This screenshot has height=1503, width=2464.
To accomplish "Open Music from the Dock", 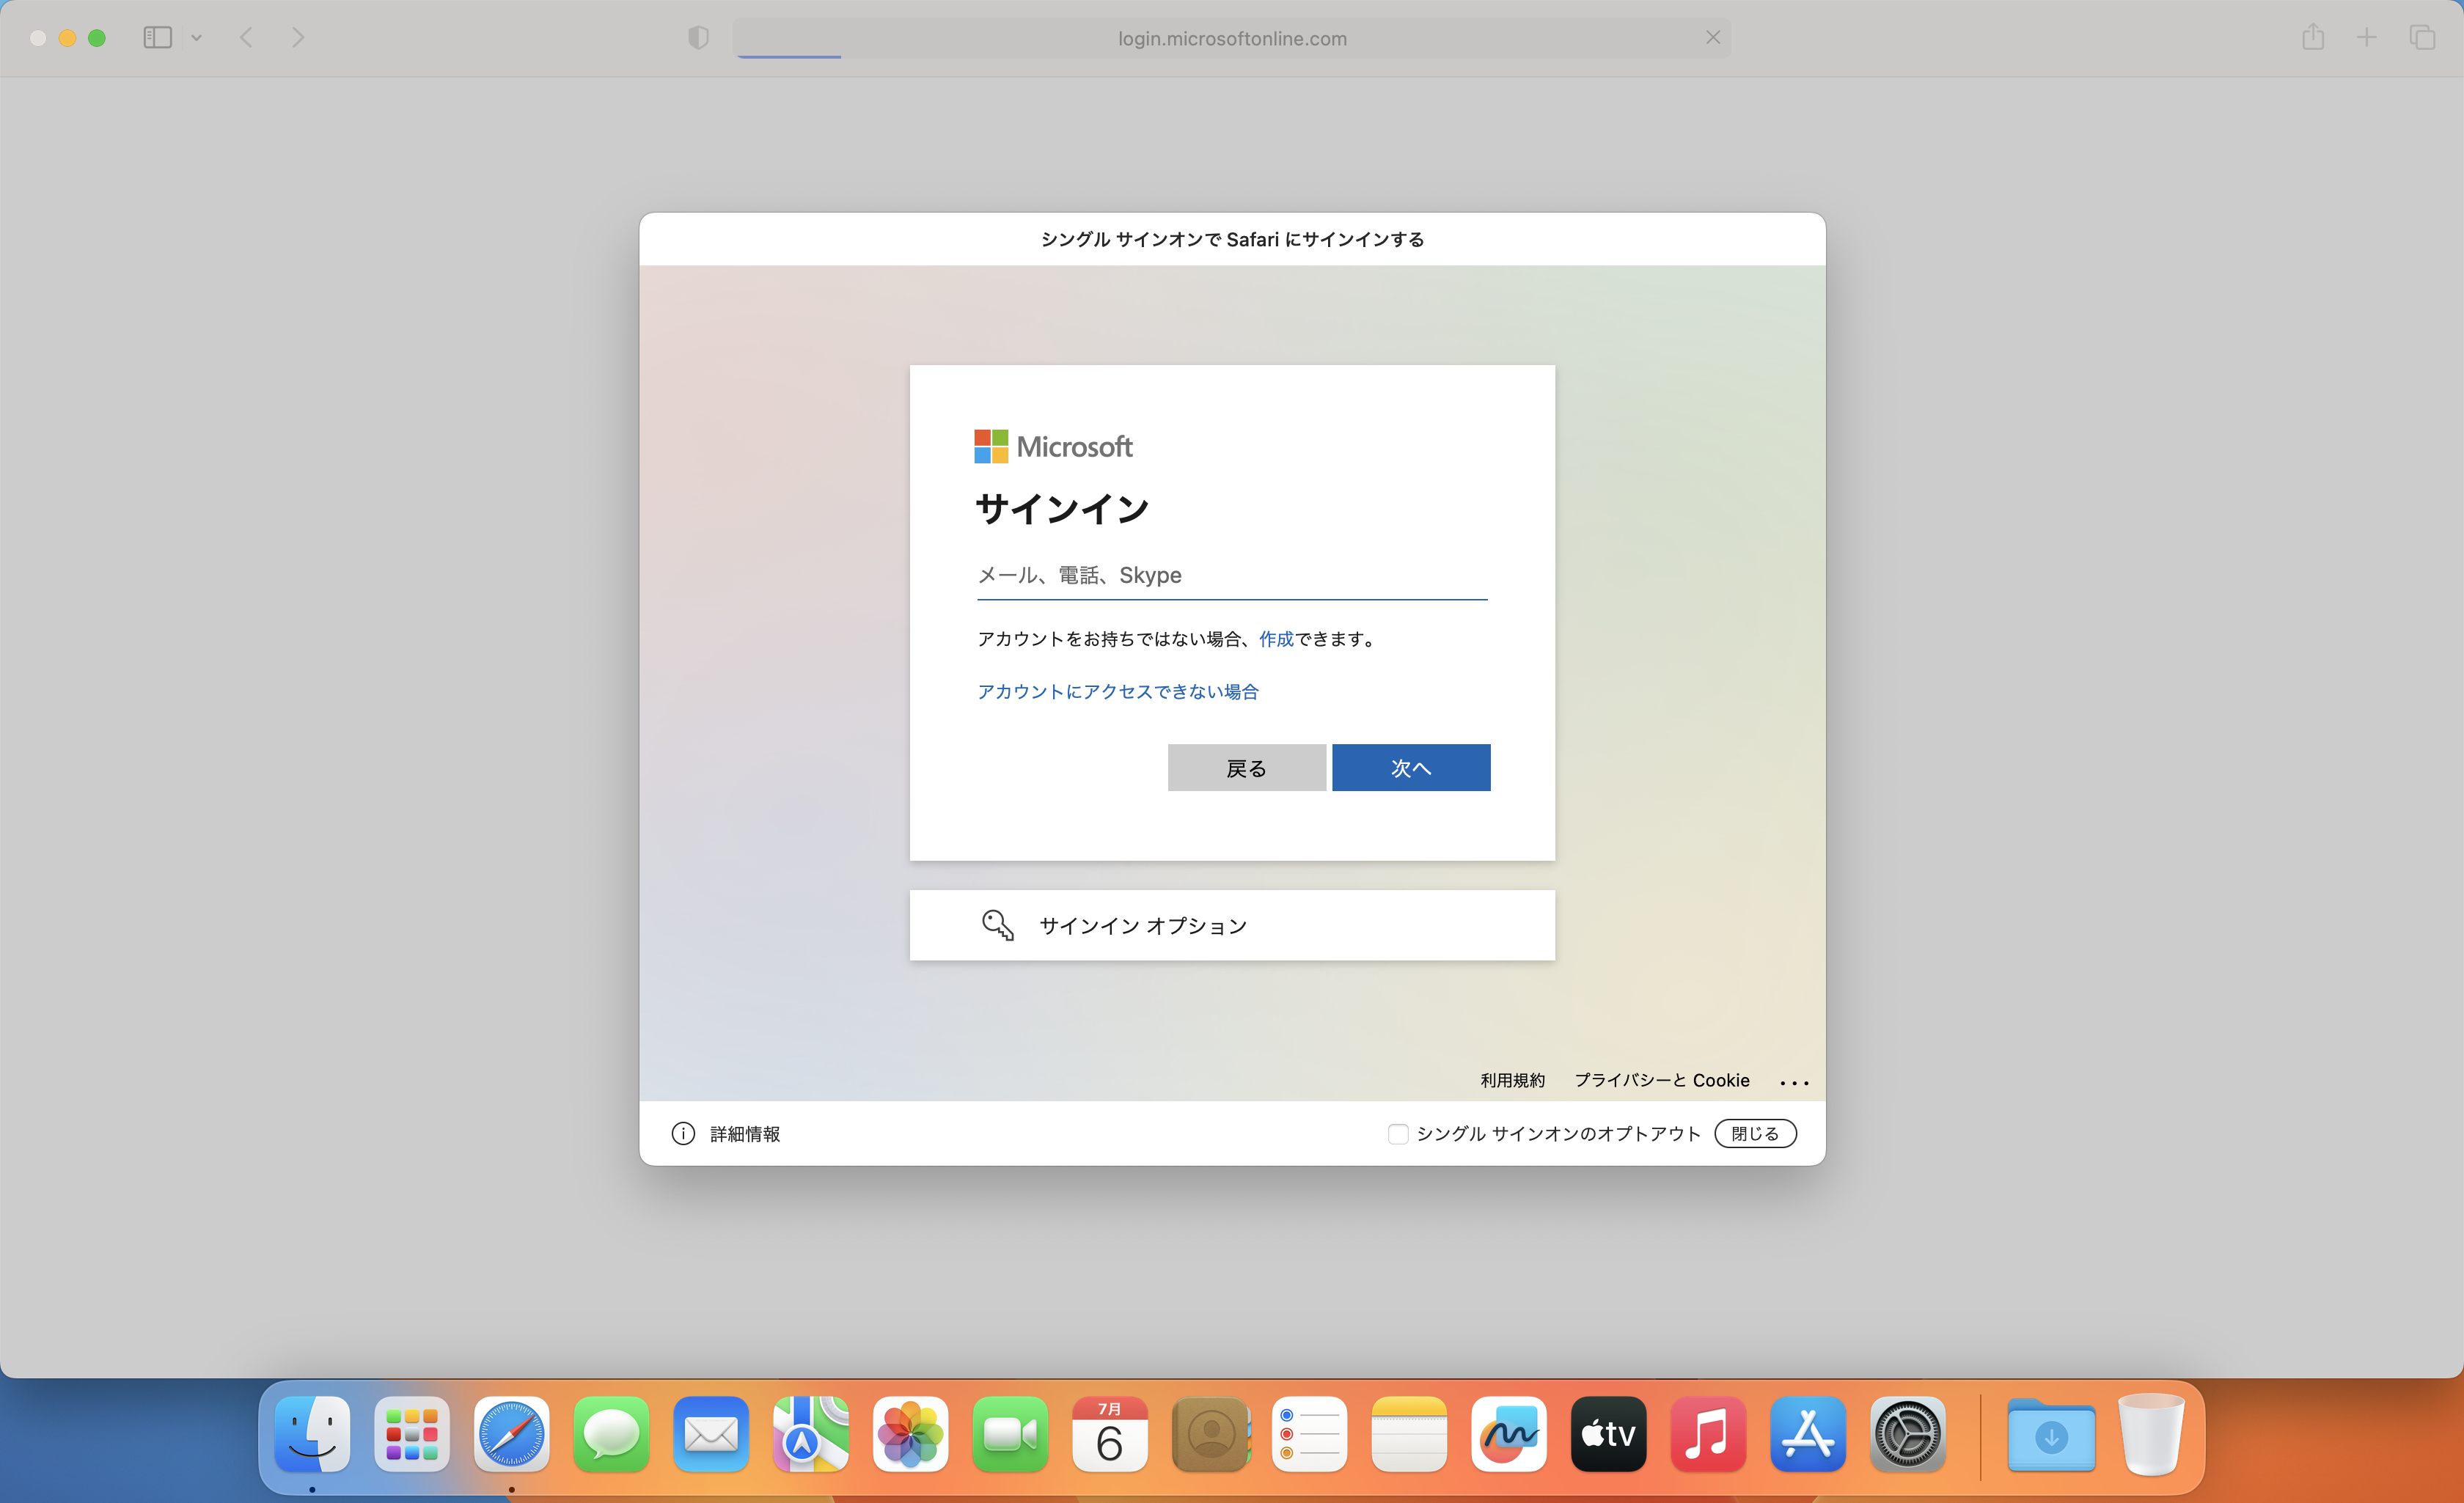I will tap(1708, 1434).
